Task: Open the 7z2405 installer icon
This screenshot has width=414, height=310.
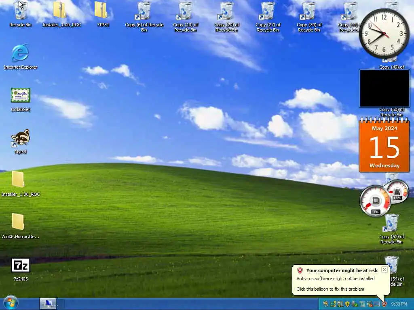Action: coord(21,269)
